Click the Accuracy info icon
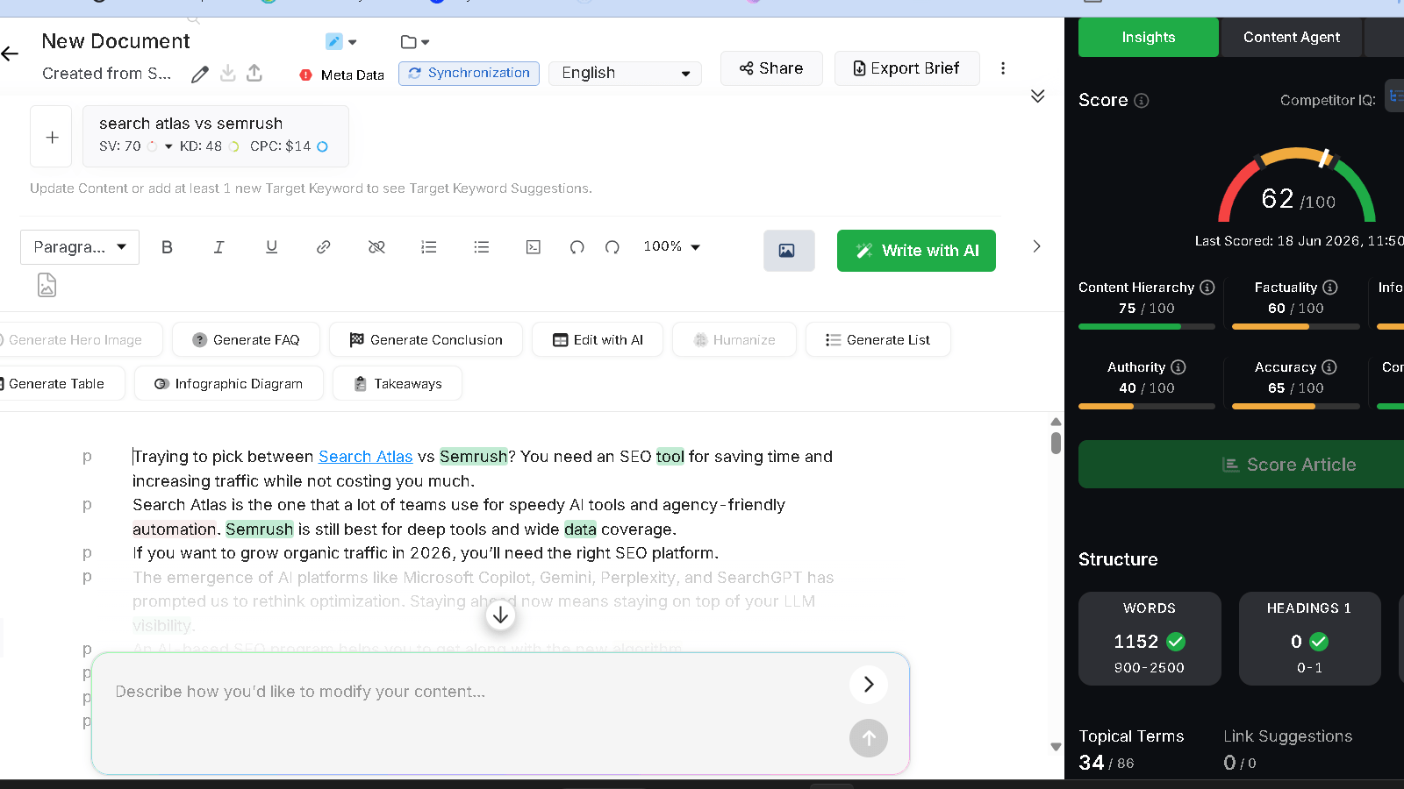The width and height of the screenshot is (1404, 789). 1329,367
